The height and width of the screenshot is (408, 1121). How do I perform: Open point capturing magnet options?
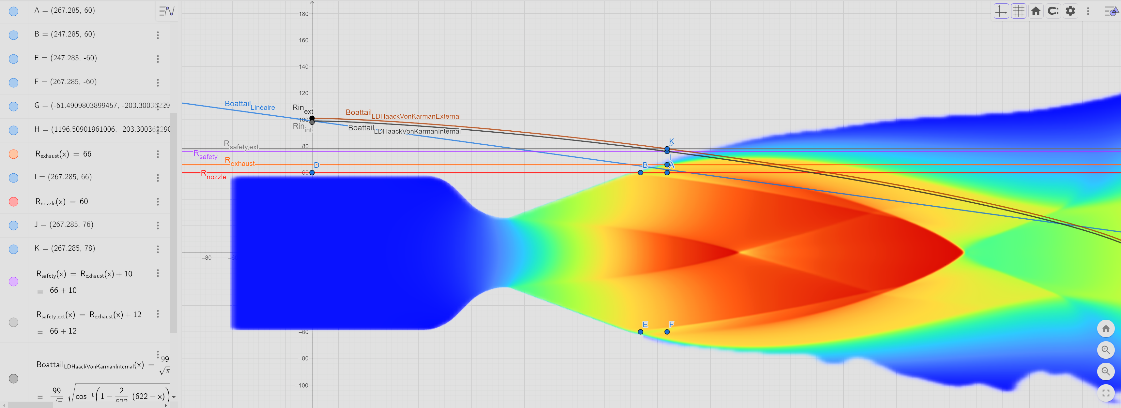[x=1053, y=11]
